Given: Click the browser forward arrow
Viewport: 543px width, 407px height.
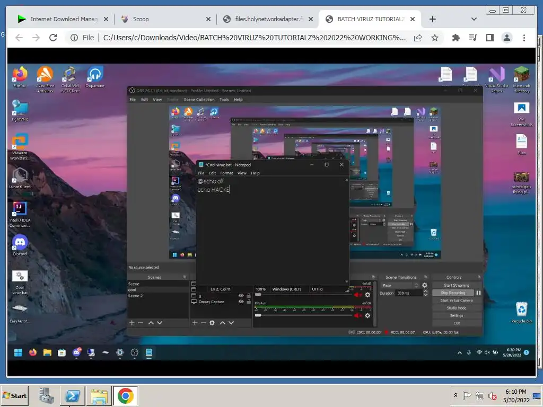Looking at the screenshot, I should pyautogui.click(x=36, y=38).
